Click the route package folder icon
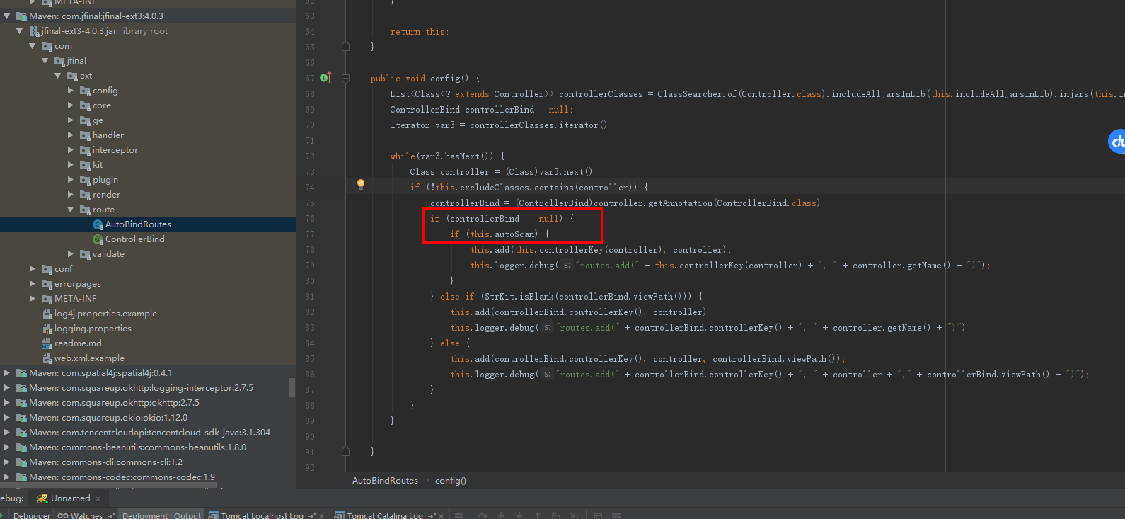The width and height of the screenshot is (1125, 519). [85, 210]
